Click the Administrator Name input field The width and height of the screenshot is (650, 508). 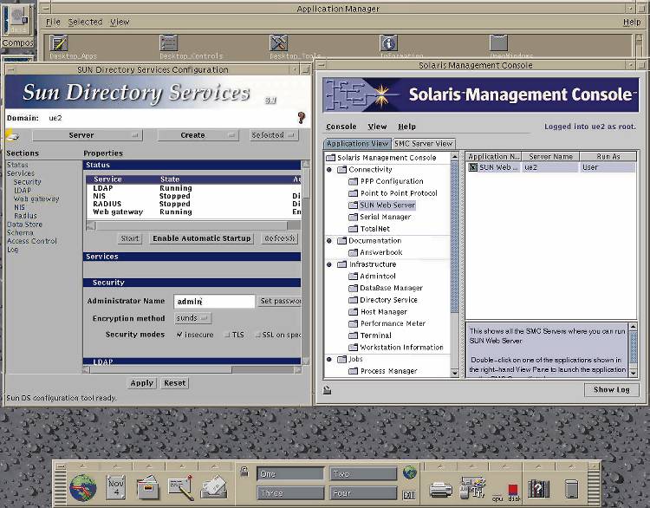pos(213,301)
